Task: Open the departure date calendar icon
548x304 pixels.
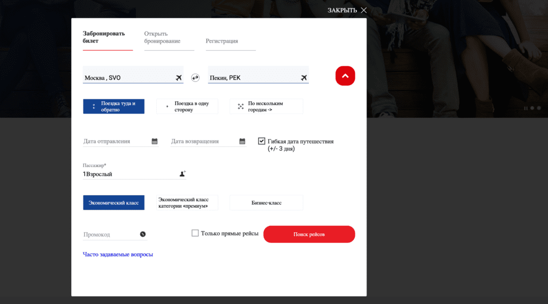Action: coord(155,141)
